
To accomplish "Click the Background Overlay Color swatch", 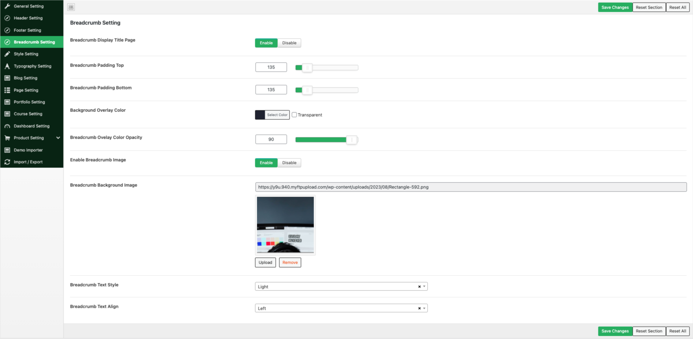I will click(260, 115).
